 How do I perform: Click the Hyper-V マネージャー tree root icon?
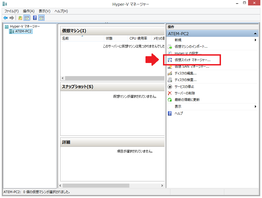point(7,26)
